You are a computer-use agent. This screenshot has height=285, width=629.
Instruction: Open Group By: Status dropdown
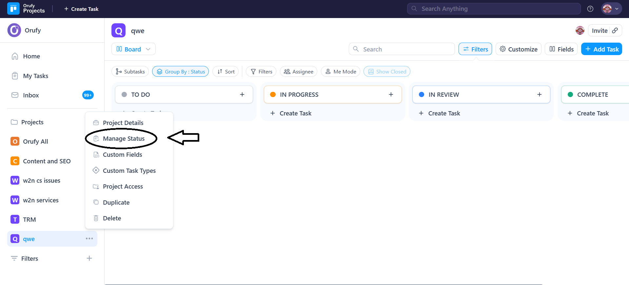(x=180, y=71)
